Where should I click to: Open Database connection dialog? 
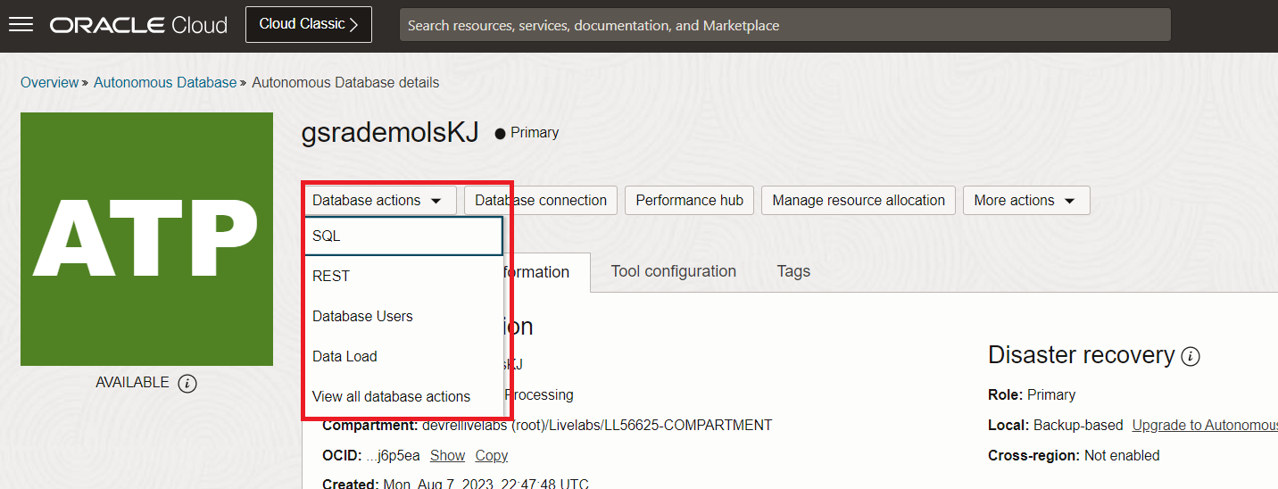541,200
